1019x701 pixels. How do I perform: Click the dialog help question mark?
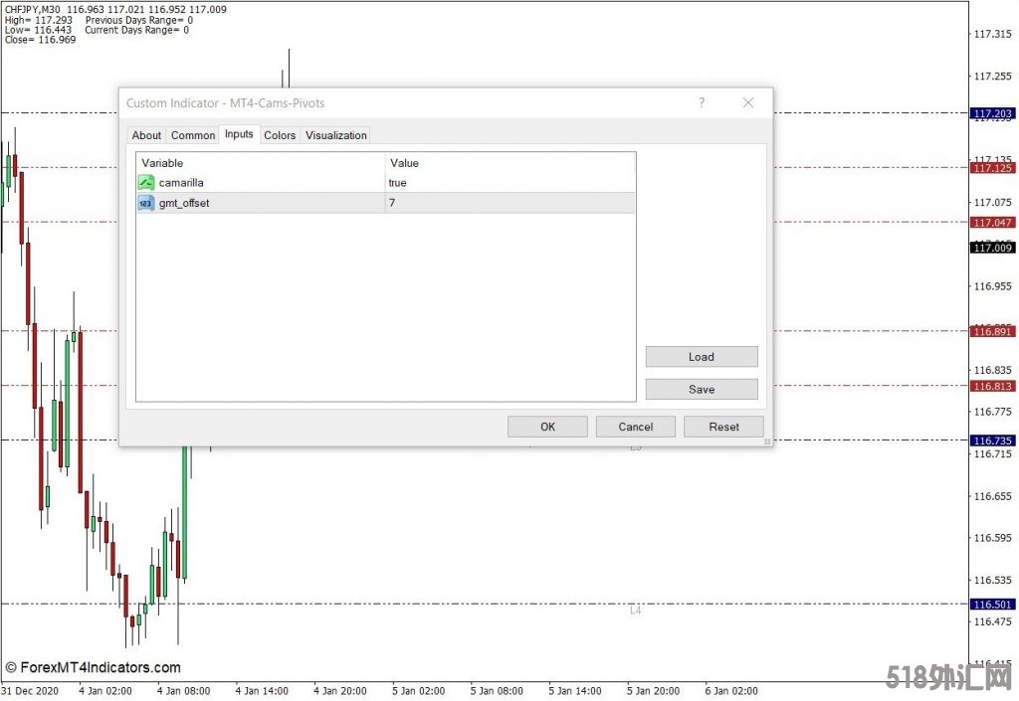[702, 102]
